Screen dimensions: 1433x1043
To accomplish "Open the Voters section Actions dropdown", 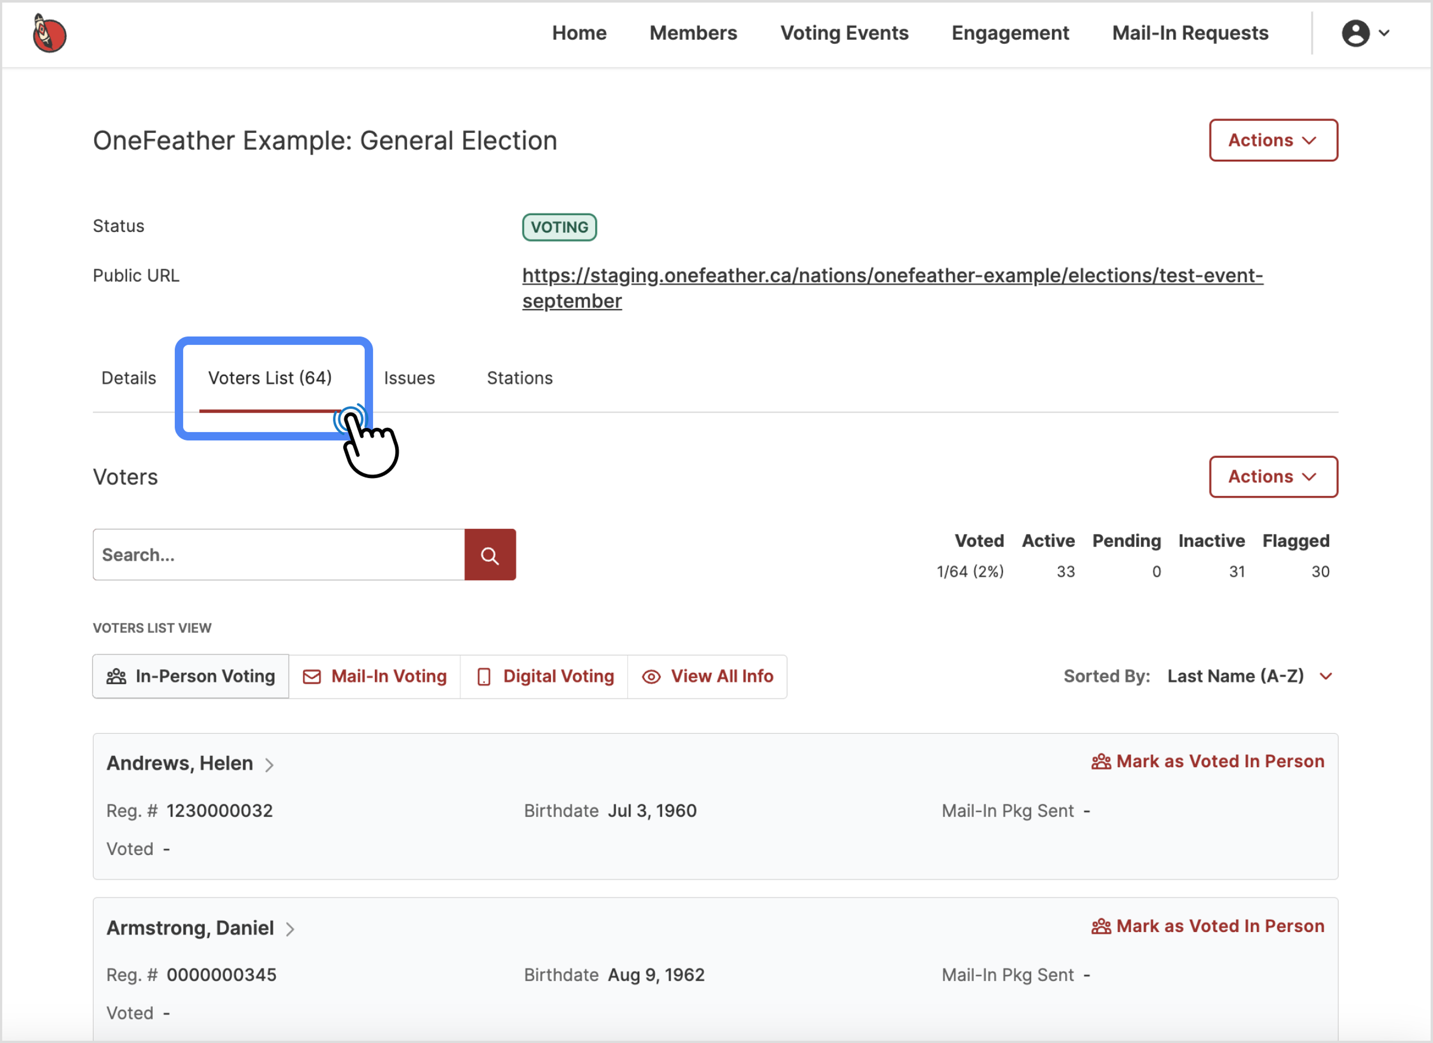I will pos(1273,476).
